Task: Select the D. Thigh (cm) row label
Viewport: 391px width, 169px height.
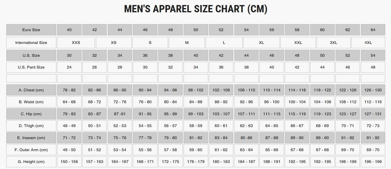Action: pyautogui.click(x=31, y=126)
